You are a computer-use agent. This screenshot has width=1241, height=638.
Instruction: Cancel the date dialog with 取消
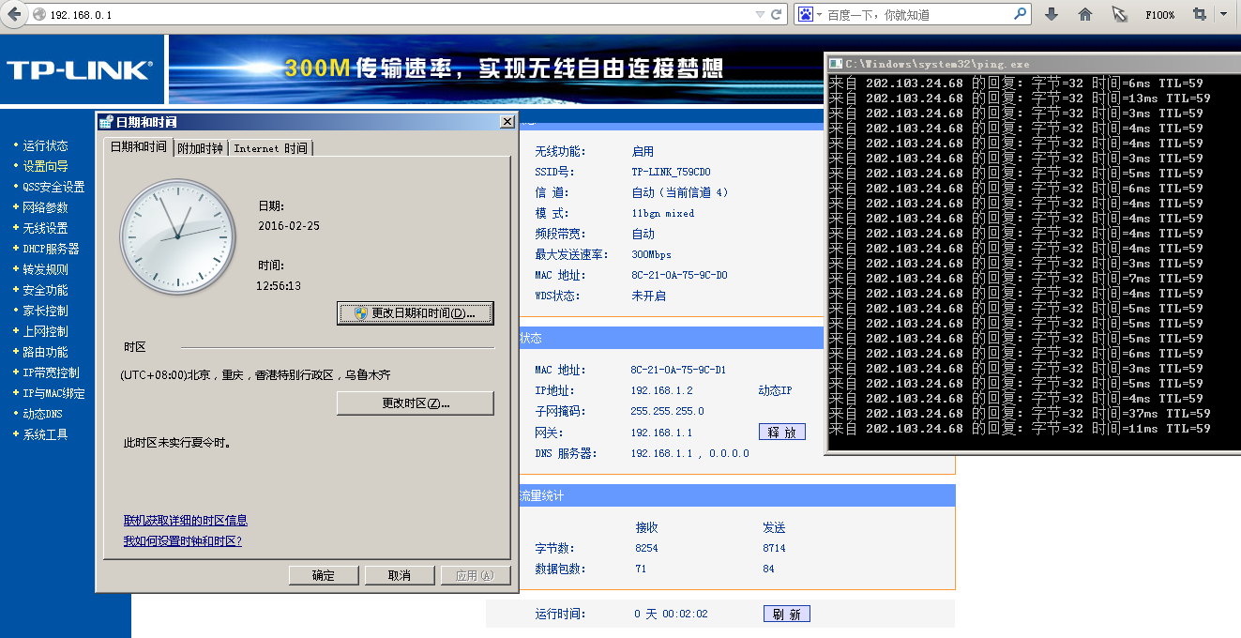point(400,575)
